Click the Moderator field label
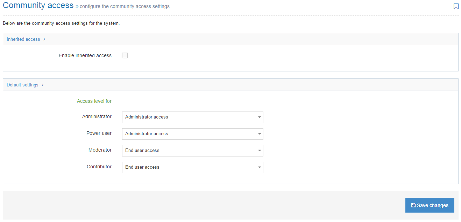This screenshot has width=461, height=222. click(100, 150)
